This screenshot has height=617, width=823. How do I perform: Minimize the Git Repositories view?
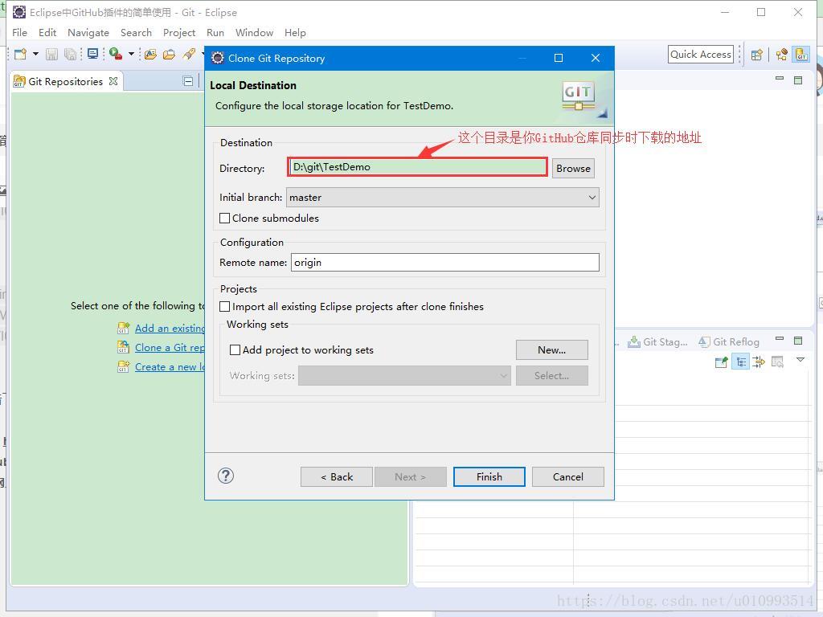click(188, 81)
